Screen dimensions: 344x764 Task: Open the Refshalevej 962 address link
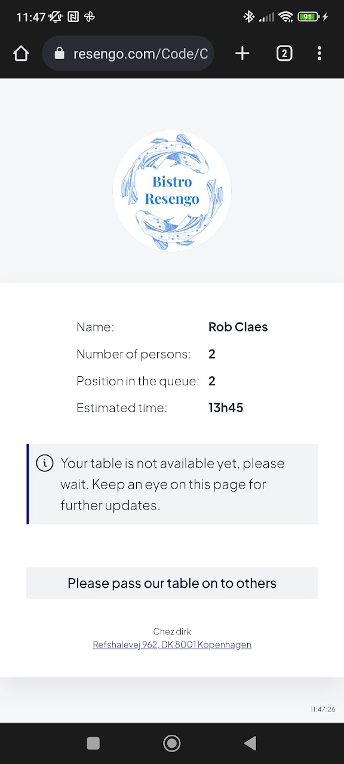pos(172,645)
